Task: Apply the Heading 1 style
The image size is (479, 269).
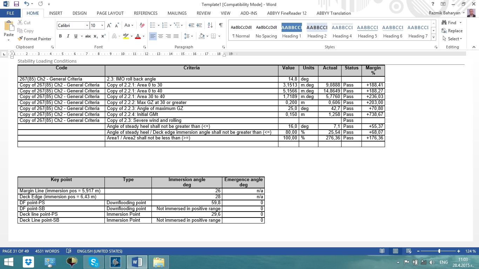Action: tap(291, 31)
